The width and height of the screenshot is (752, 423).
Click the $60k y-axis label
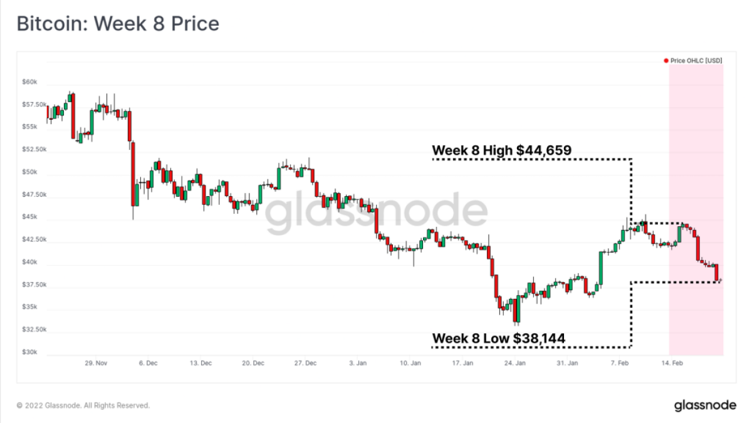coord(29,82)
